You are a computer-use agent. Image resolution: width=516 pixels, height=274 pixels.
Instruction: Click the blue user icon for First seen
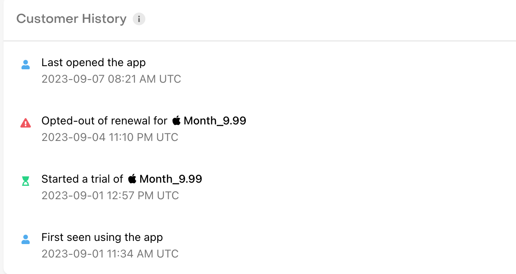coord(26,239)
